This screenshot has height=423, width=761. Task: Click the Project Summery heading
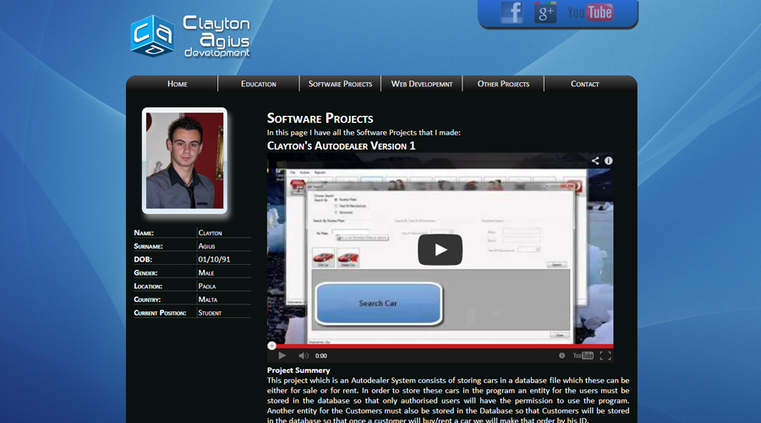coord(298,370)
